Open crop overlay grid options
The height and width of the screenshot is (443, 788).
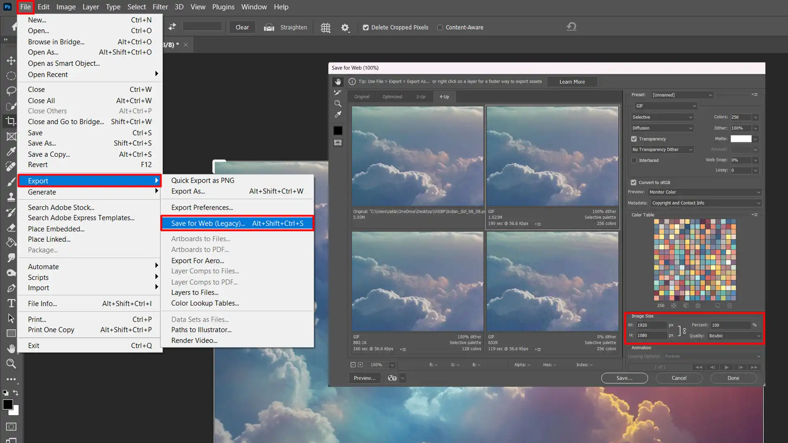pyautogui.click(x=325, y=27)
